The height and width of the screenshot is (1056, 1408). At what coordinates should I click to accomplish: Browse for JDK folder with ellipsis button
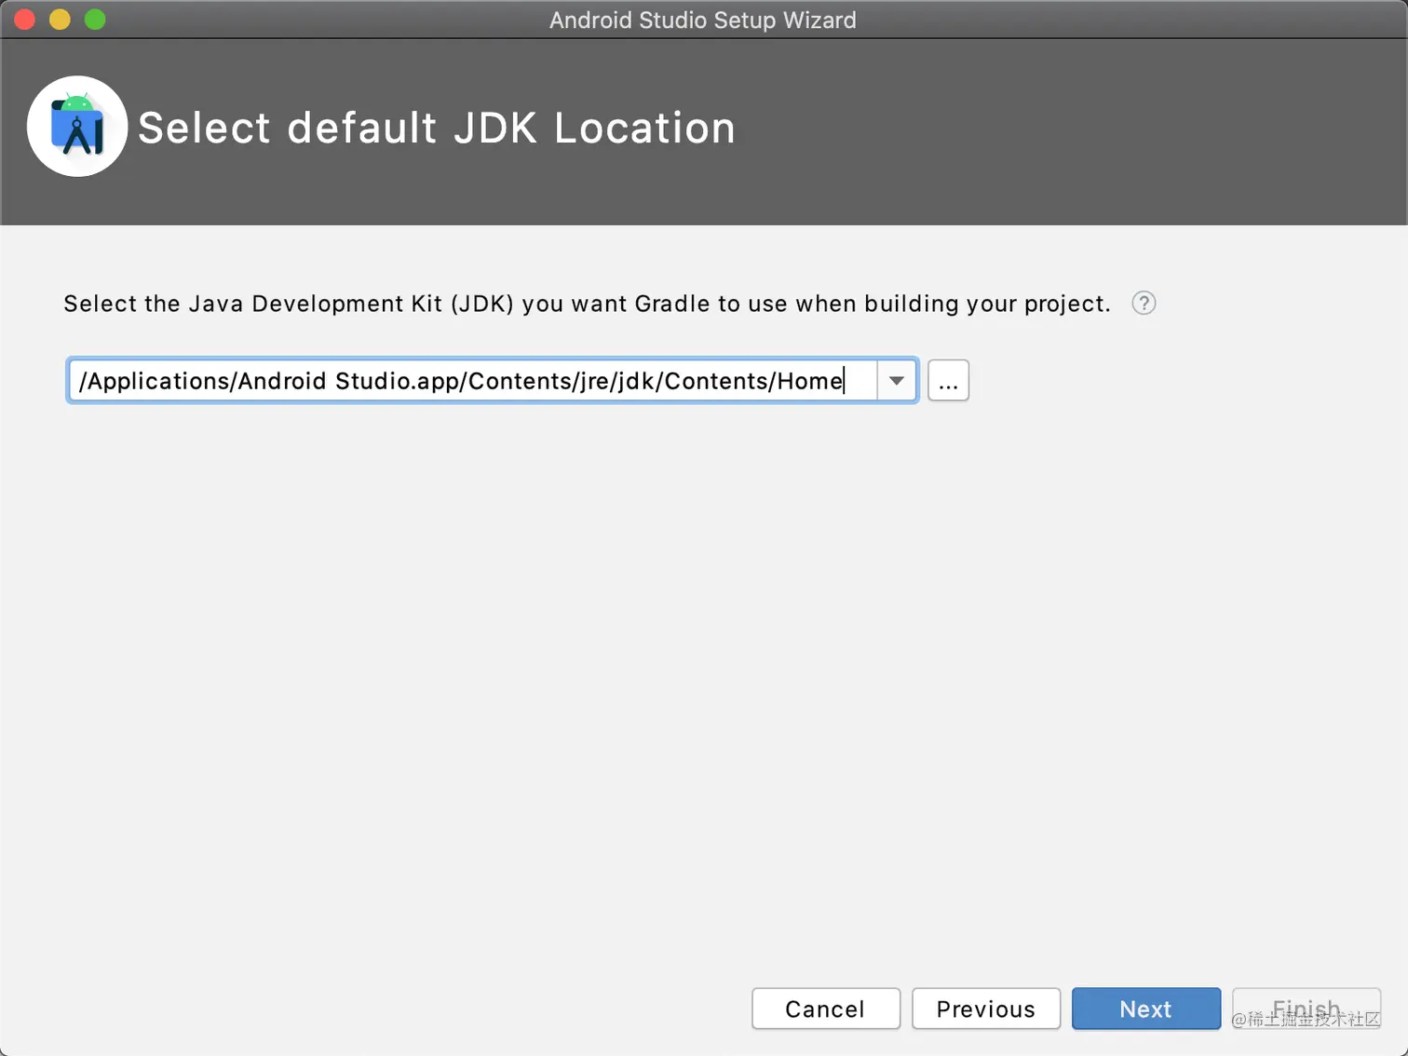(948, 381)
